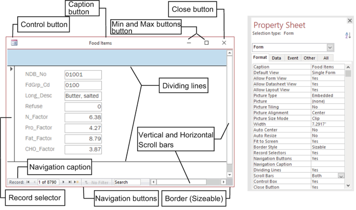Image resolution: width=356 pixels, height=210 pixels.
Task: Click the No Filter indicator
Action: (97, 182)
